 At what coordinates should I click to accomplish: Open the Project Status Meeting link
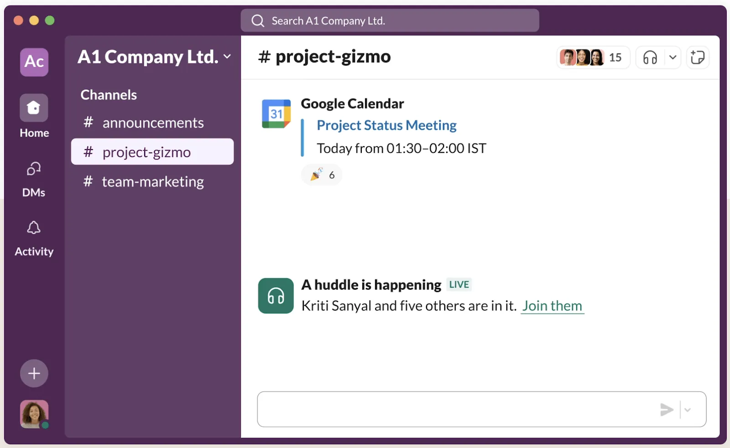pyautogui.click(x=386, y=125)
